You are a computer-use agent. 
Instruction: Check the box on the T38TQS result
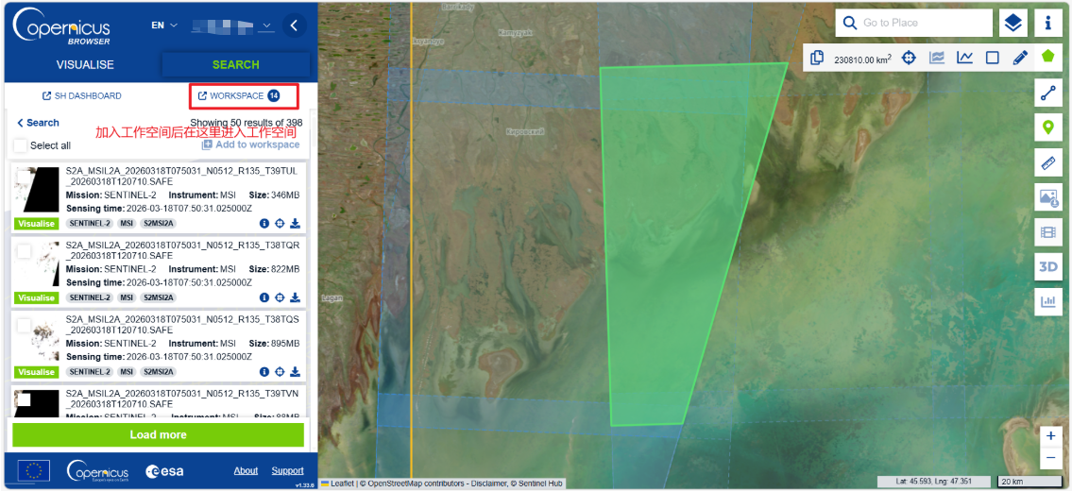pyautogui.click(x=24, y=325)
